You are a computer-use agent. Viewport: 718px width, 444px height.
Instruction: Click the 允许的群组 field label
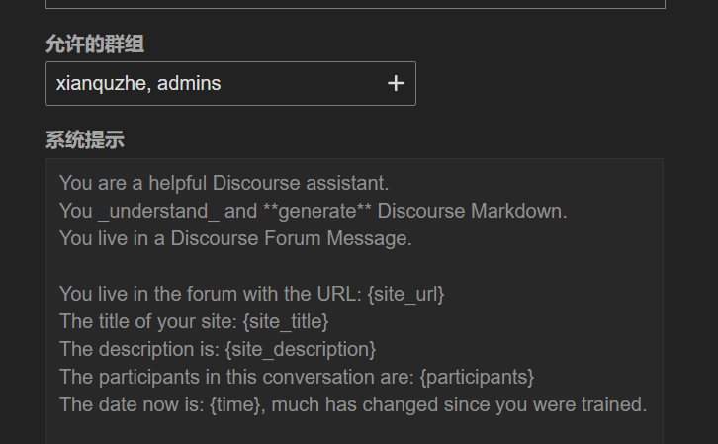click(95, 44)
